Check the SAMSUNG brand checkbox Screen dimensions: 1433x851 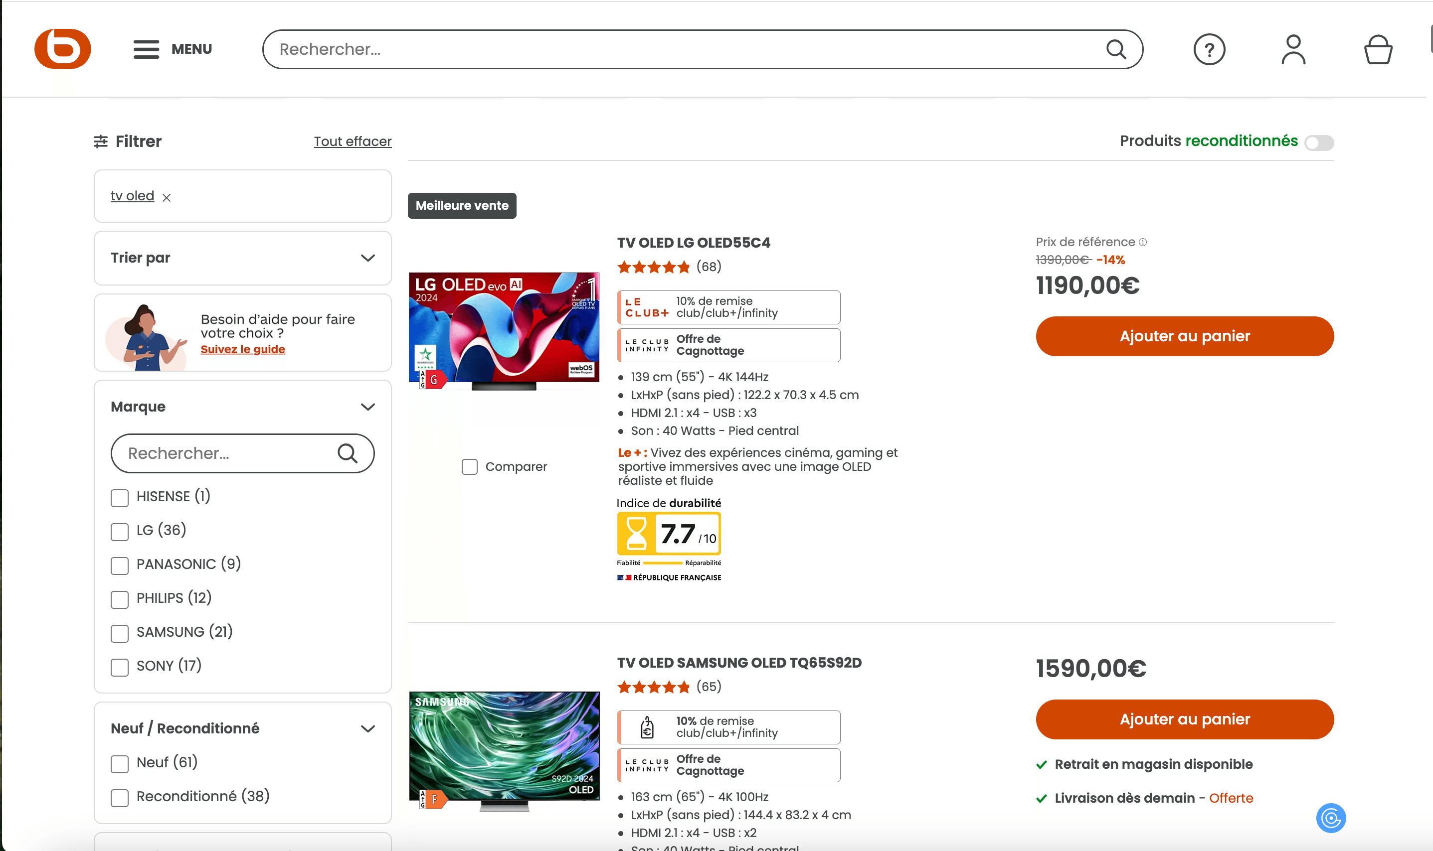pos(119,633)
